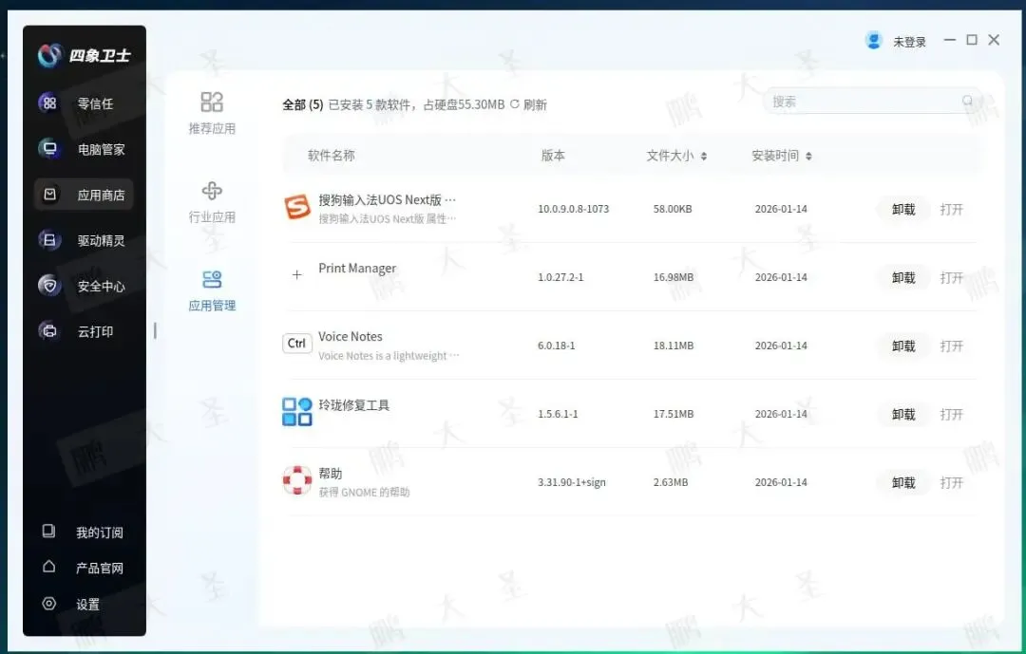This screenshot has width=1026, height=654.
Task: Open 帮助 via 打开 link
Action: pos(951,482)
